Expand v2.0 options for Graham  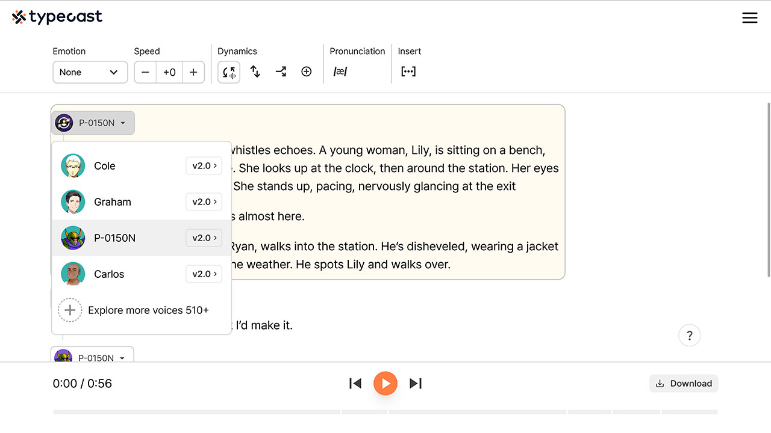204,201
